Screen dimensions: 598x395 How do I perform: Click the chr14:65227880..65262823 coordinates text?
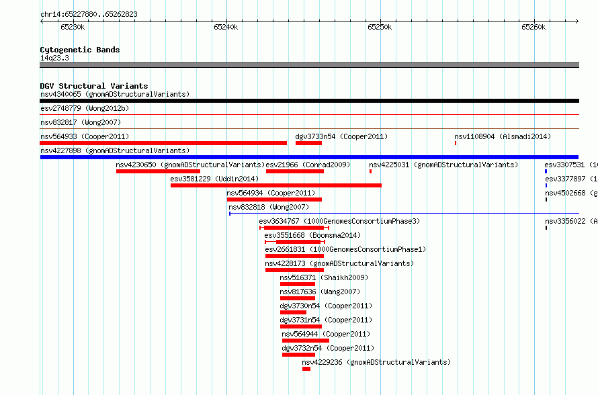(x=89, y=14)
